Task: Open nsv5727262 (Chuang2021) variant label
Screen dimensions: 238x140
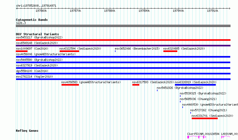Action: pyautogui.click(x=209, y=110)
